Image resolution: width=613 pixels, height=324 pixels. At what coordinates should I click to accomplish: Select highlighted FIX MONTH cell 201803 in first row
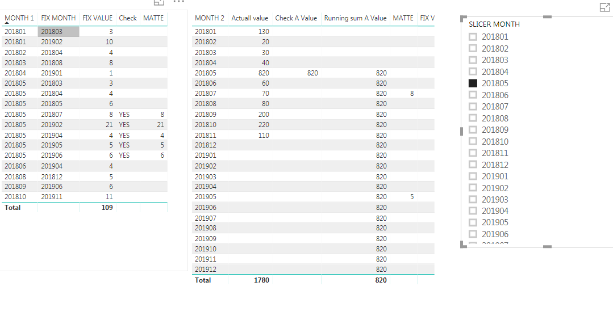coord(59,32)
